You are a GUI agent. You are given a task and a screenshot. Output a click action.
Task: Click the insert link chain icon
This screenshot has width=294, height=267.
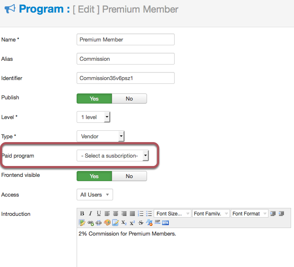tap(90, 223)
